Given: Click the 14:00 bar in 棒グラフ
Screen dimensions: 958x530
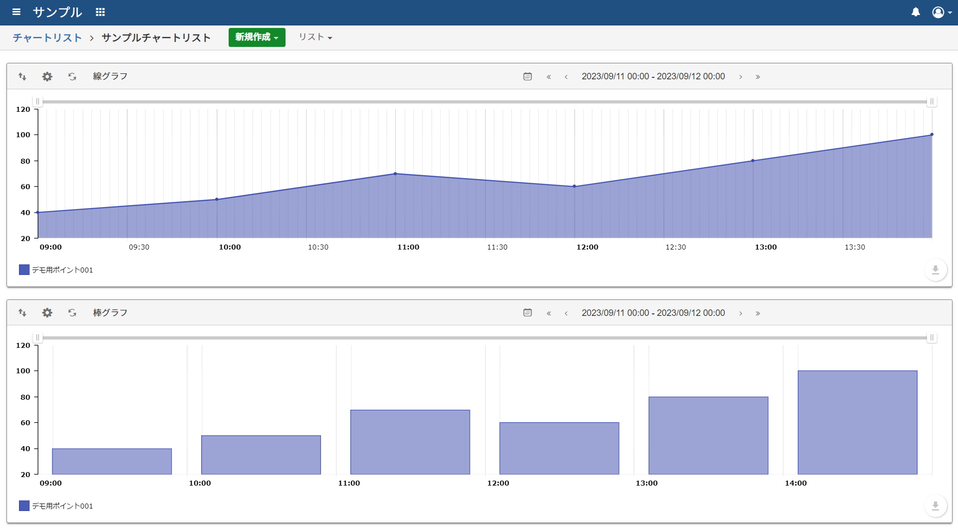Looking at the screenshot, I should click(858, 423).
